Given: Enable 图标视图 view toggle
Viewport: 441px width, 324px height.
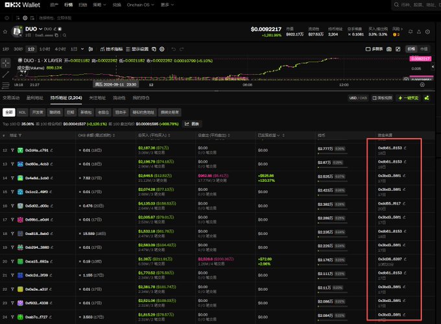Looking at the screenshot, I should click(x=382, y=98).
